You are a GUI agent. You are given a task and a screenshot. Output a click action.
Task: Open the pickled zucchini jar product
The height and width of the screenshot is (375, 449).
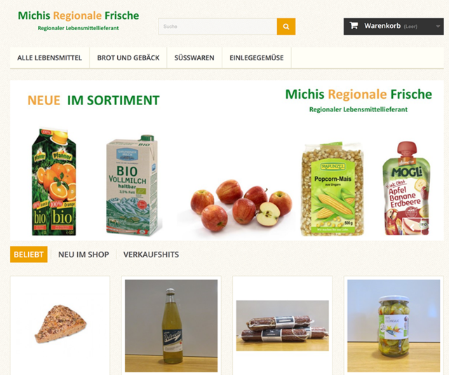pyautogui.click(x=394, y=326)
